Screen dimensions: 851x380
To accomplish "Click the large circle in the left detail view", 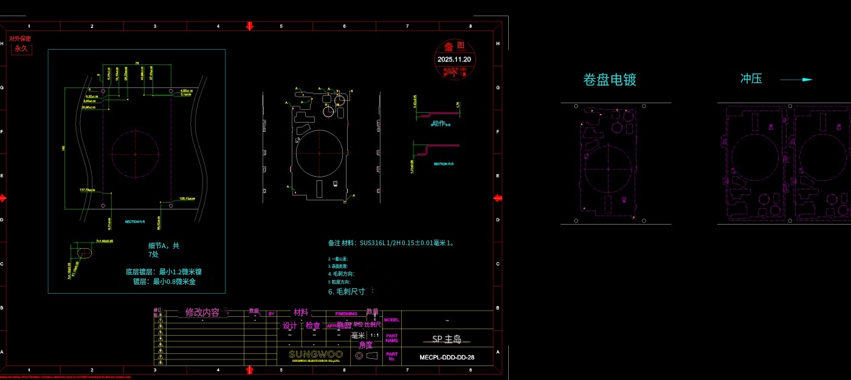I will [135, 151].
